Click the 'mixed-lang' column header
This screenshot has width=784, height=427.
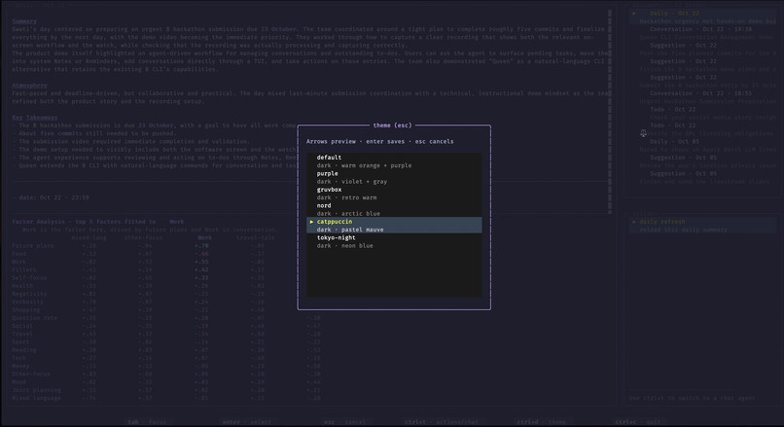89,237
